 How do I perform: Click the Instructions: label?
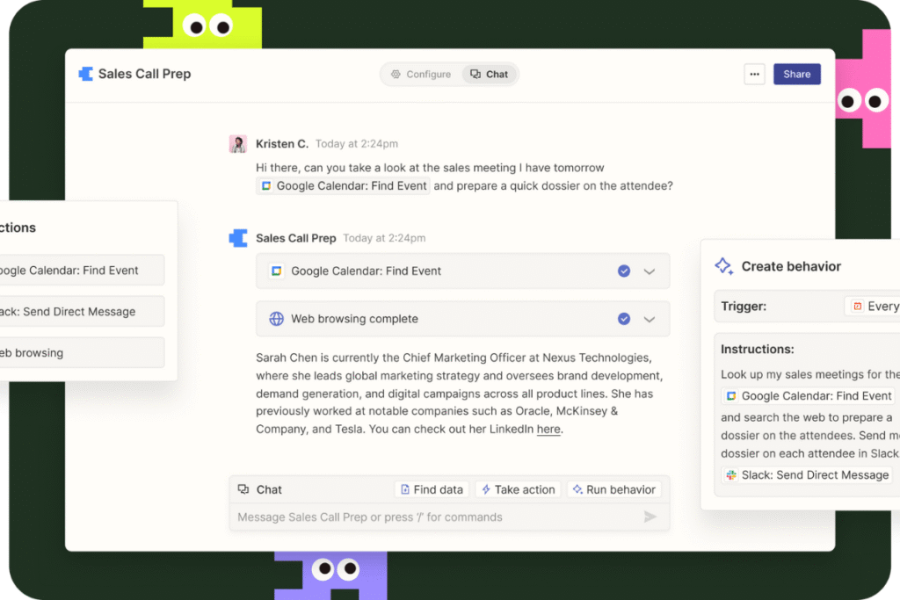point(757,350)
